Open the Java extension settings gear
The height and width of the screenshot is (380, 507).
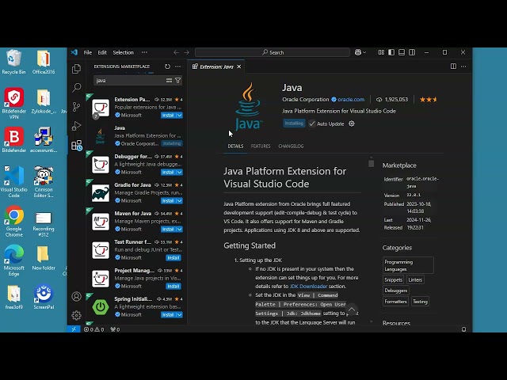(x=352, y=123)
